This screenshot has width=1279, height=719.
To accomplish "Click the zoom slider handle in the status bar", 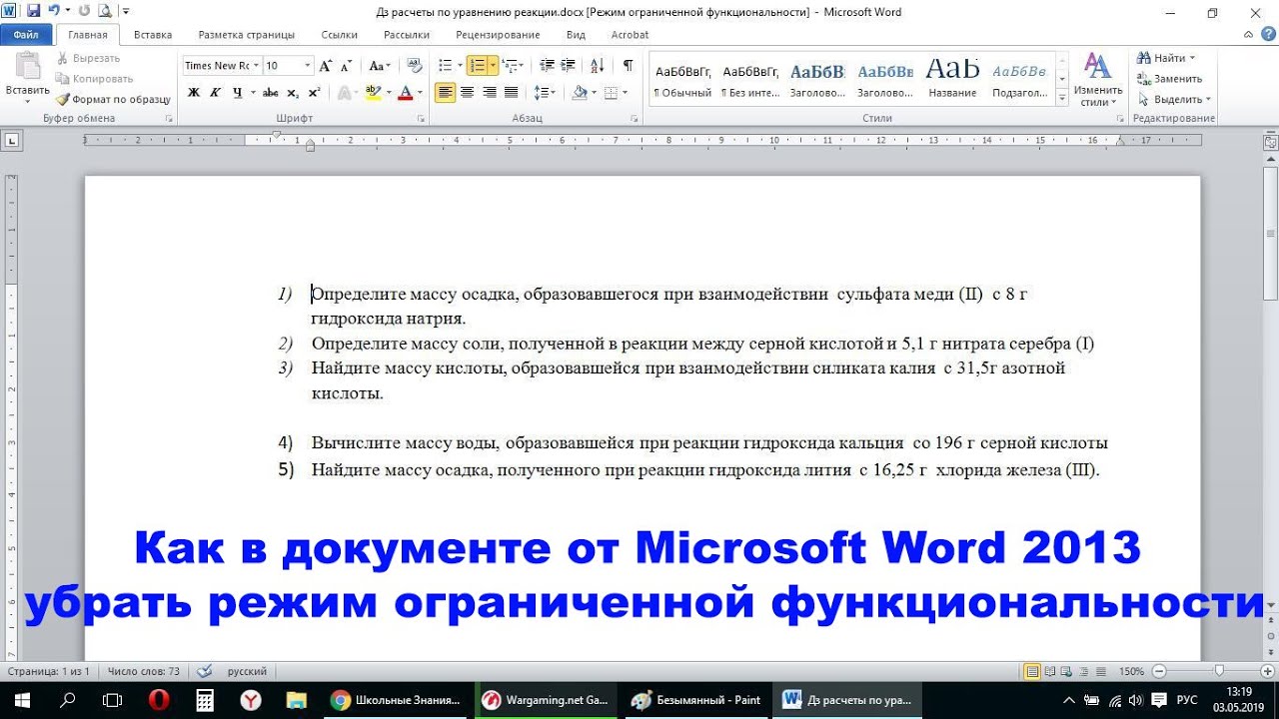I will pos(1219,671).
